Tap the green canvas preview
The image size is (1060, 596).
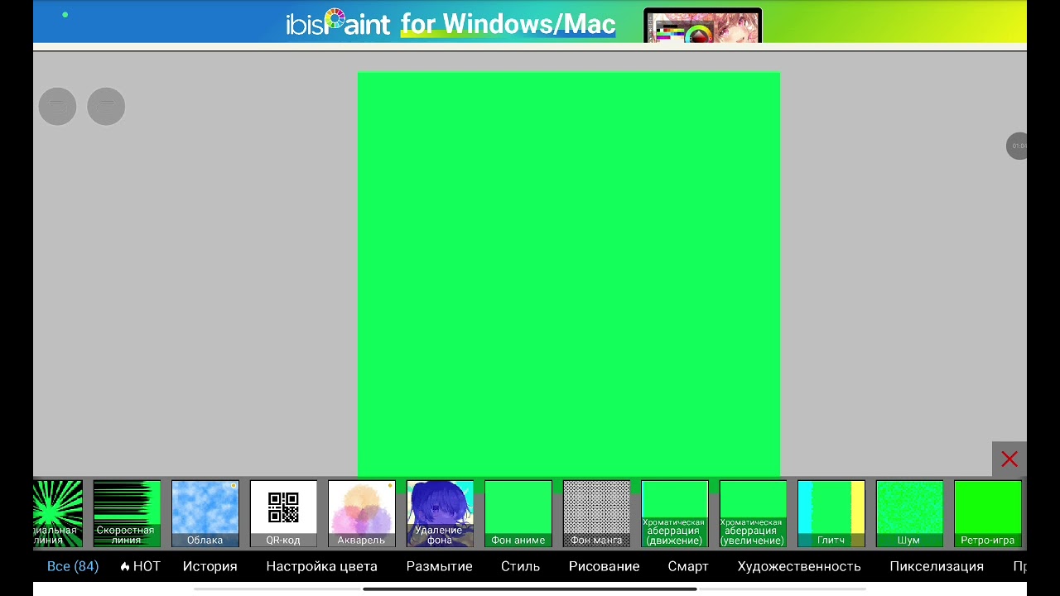[x=569, y=275]
